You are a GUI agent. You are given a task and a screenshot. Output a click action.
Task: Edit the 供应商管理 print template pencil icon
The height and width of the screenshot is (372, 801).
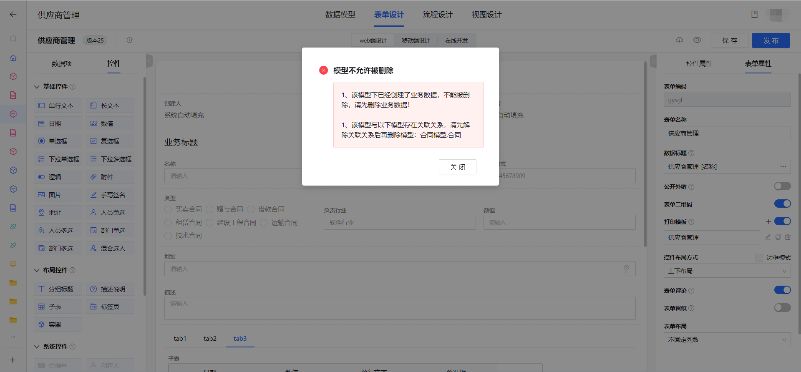[768, 237]
